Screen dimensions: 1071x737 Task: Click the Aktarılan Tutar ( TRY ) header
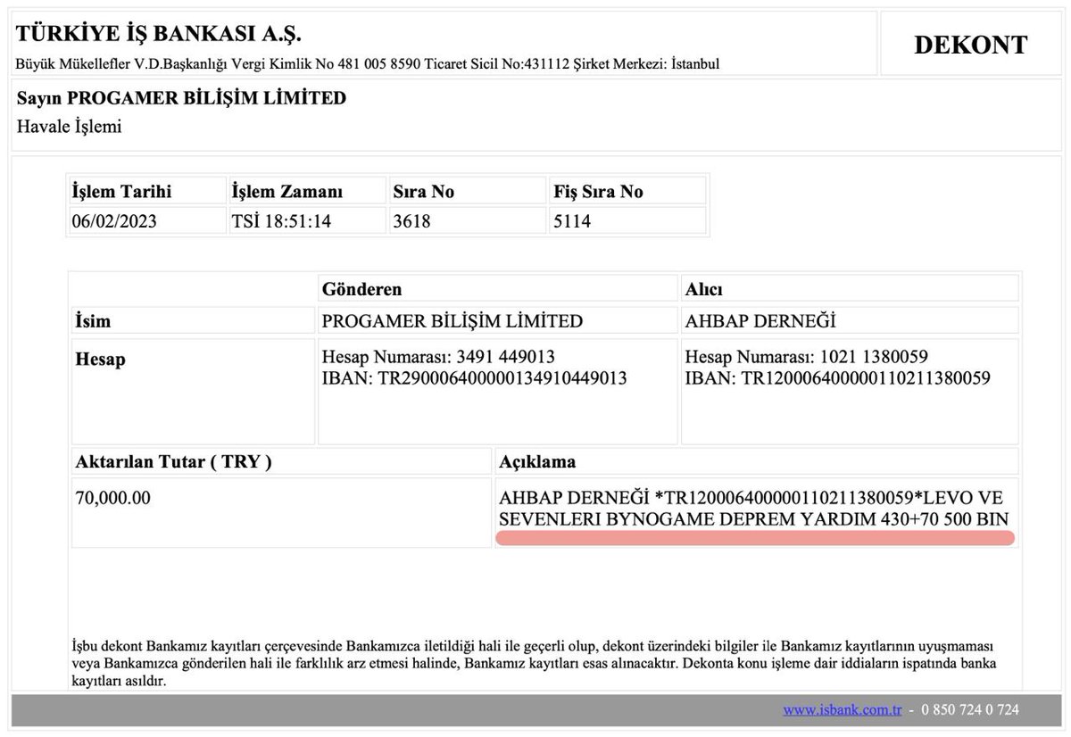282,461
